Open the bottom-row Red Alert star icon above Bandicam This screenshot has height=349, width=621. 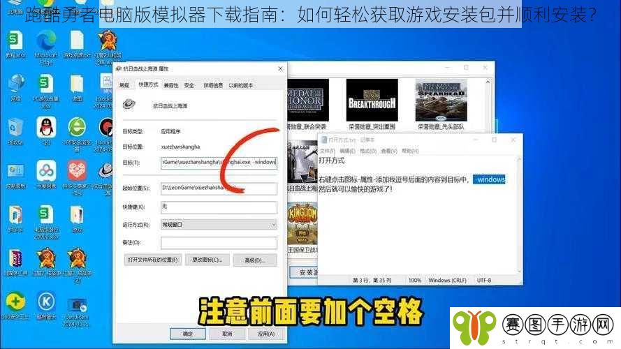[77, 258]
